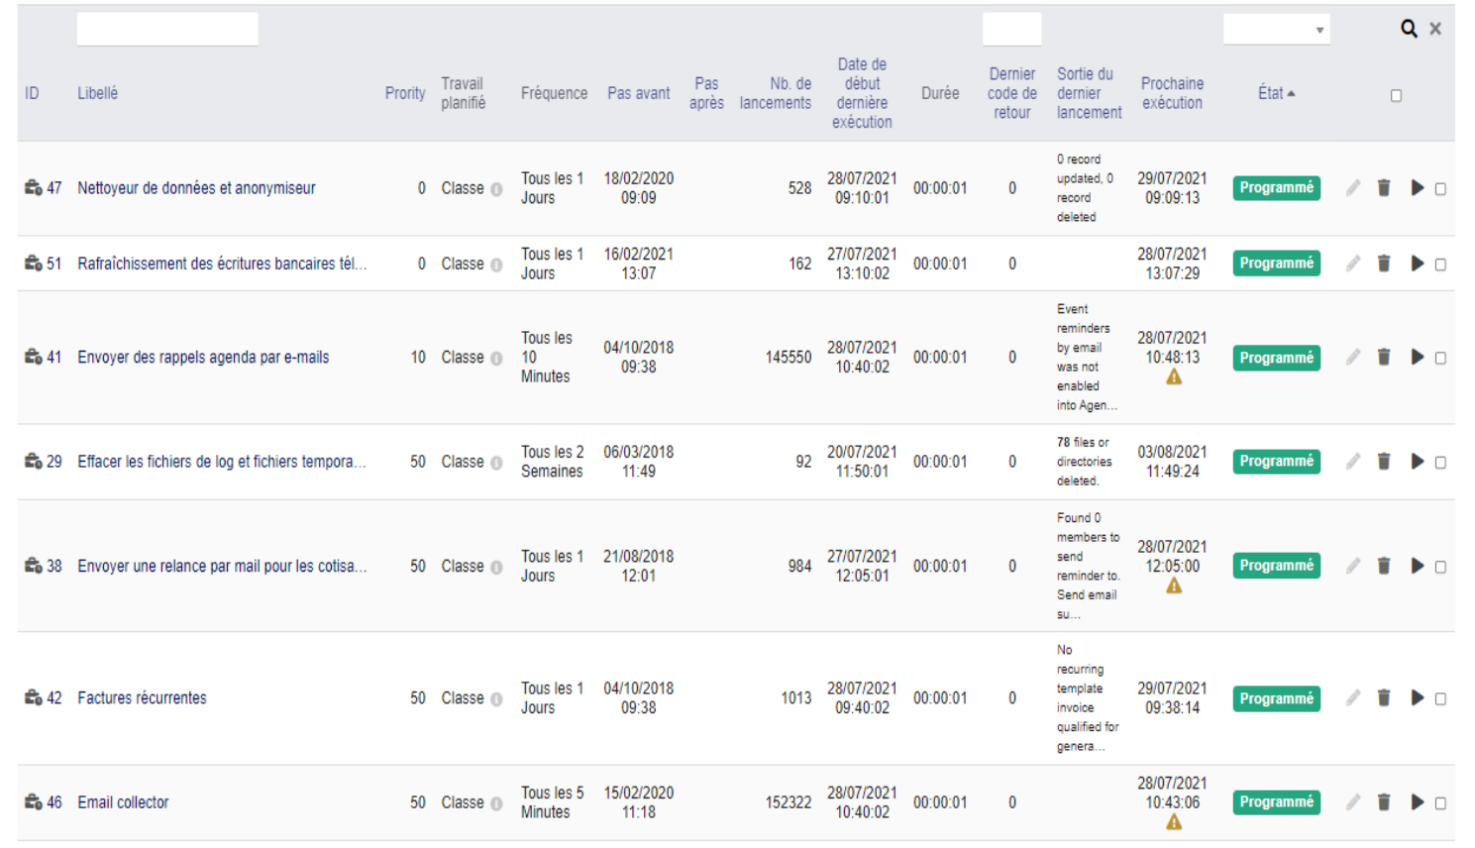
Task: Click warning triangle under 28/07/2021 10:48:13
Action: 1174,377
